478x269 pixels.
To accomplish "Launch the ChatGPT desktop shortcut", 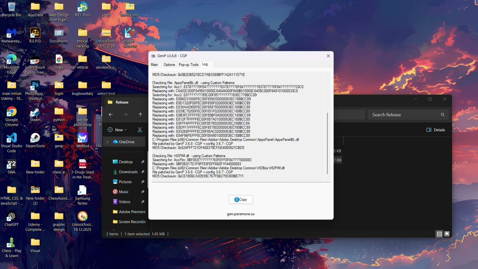I will pyautogui.click(x=12, y=219).
